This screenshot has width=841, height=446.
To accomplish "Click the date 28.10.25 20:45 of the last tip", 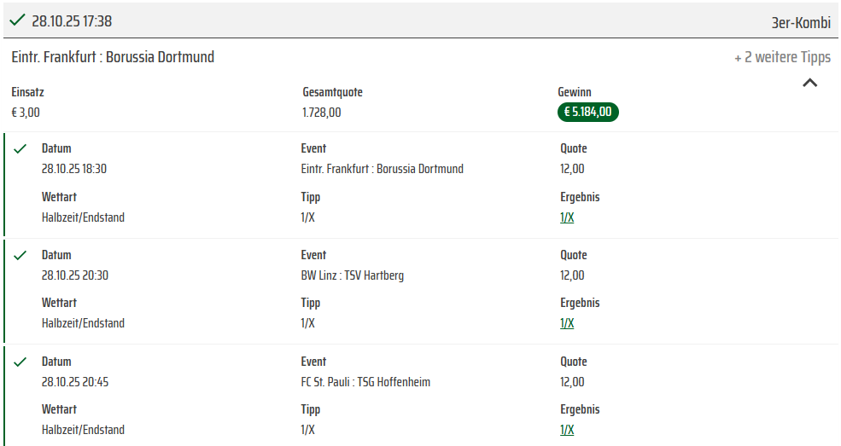I will pos(75,382).
